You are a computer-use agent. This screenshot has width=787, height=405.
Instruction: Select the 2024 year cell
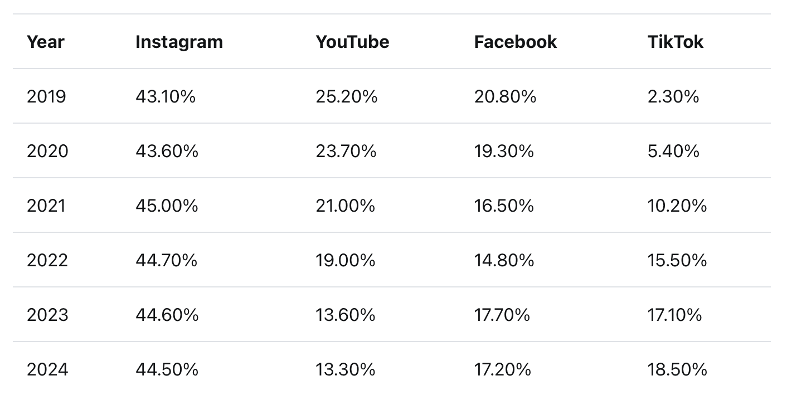coord(47,369)
